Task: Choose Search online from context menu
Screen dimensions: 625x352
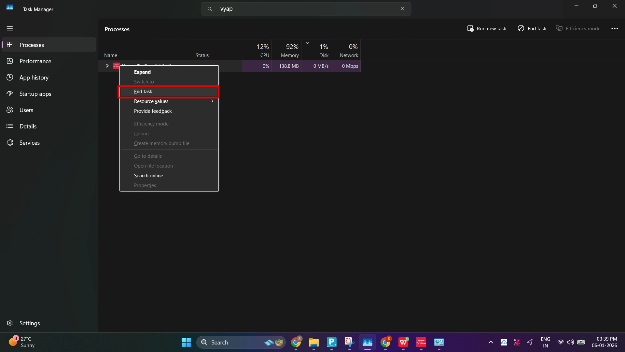Action: coord(148,175)
